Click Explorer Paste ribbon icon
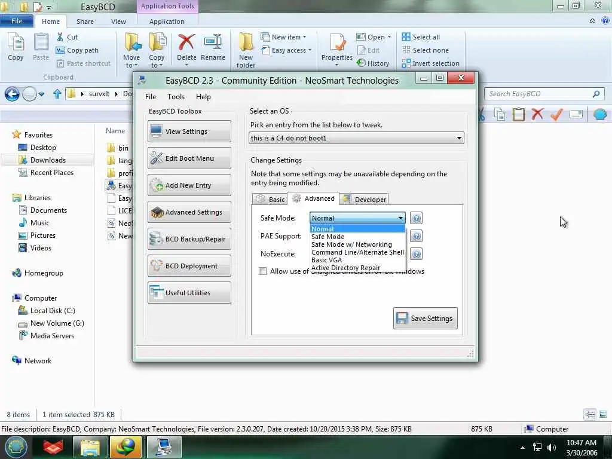612x459 pixels. [41, 47]
